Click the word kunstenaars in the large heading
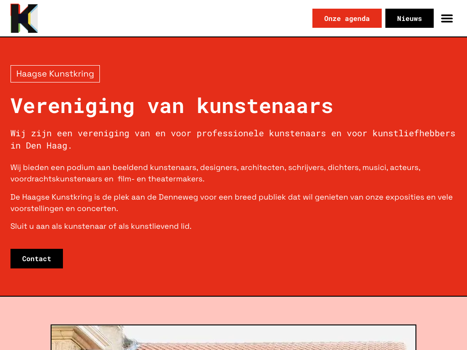The image size is (467, 350). click(x=265, y=106)
